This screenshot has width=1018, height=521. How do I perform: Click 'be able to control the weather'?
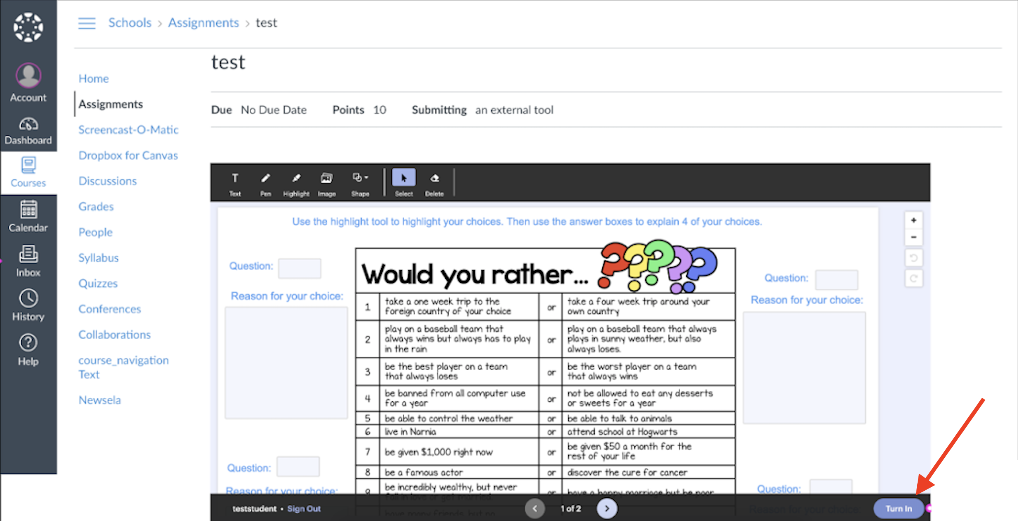click(448, 418)
